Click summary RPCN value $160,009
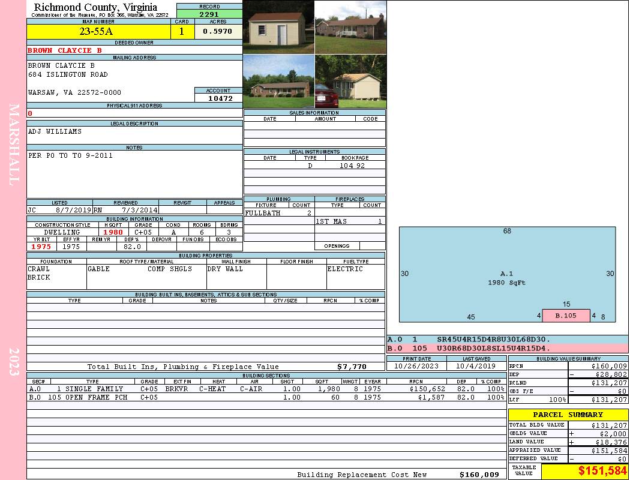This screenshot has width=630, height=480. [x=609, y=366]
